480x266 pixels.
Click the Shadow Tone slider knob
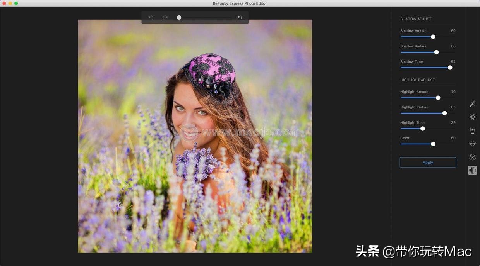pos(450,68)
